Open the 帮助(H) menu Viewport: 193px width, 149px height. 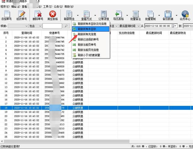tap(69, 7)
